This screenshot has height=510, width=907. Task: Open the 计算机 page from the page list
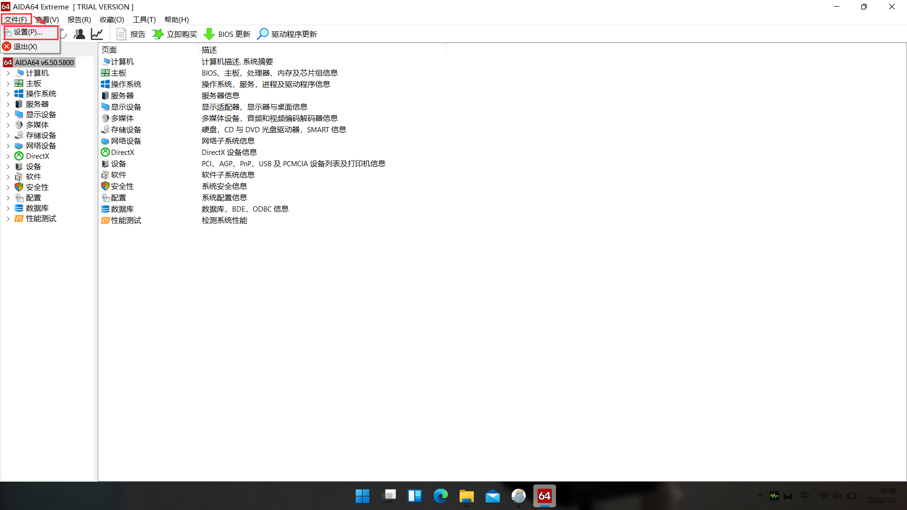point(122,61)
